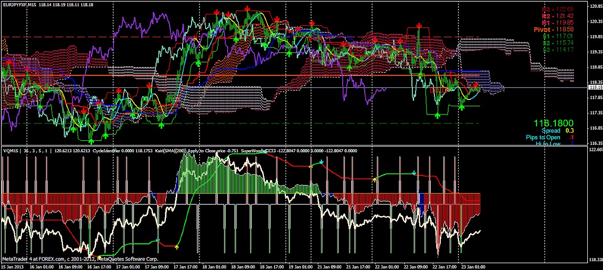Select the Pivot 118.58 label

tap(554, 30)
